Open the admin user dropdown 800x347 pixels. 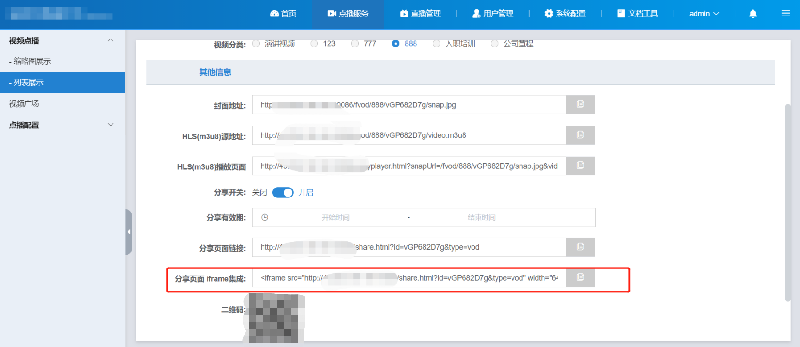click(x=704, y=14)
